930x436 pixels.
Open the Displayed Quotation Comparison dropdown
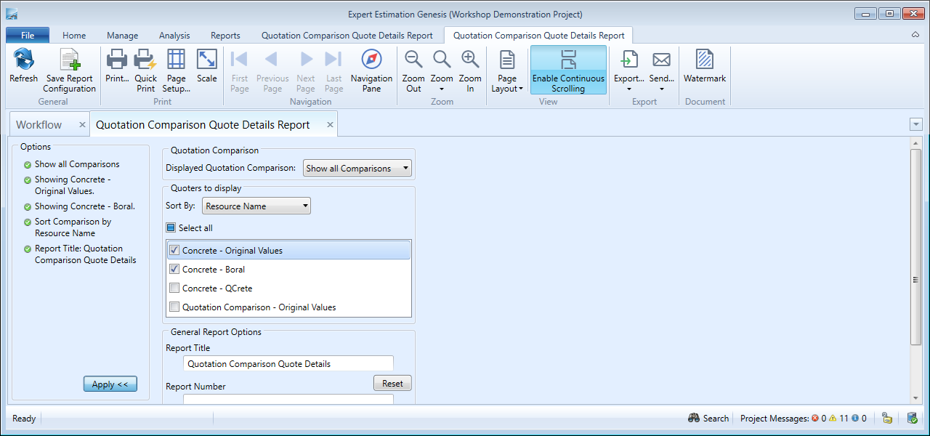tap(357, 169)
